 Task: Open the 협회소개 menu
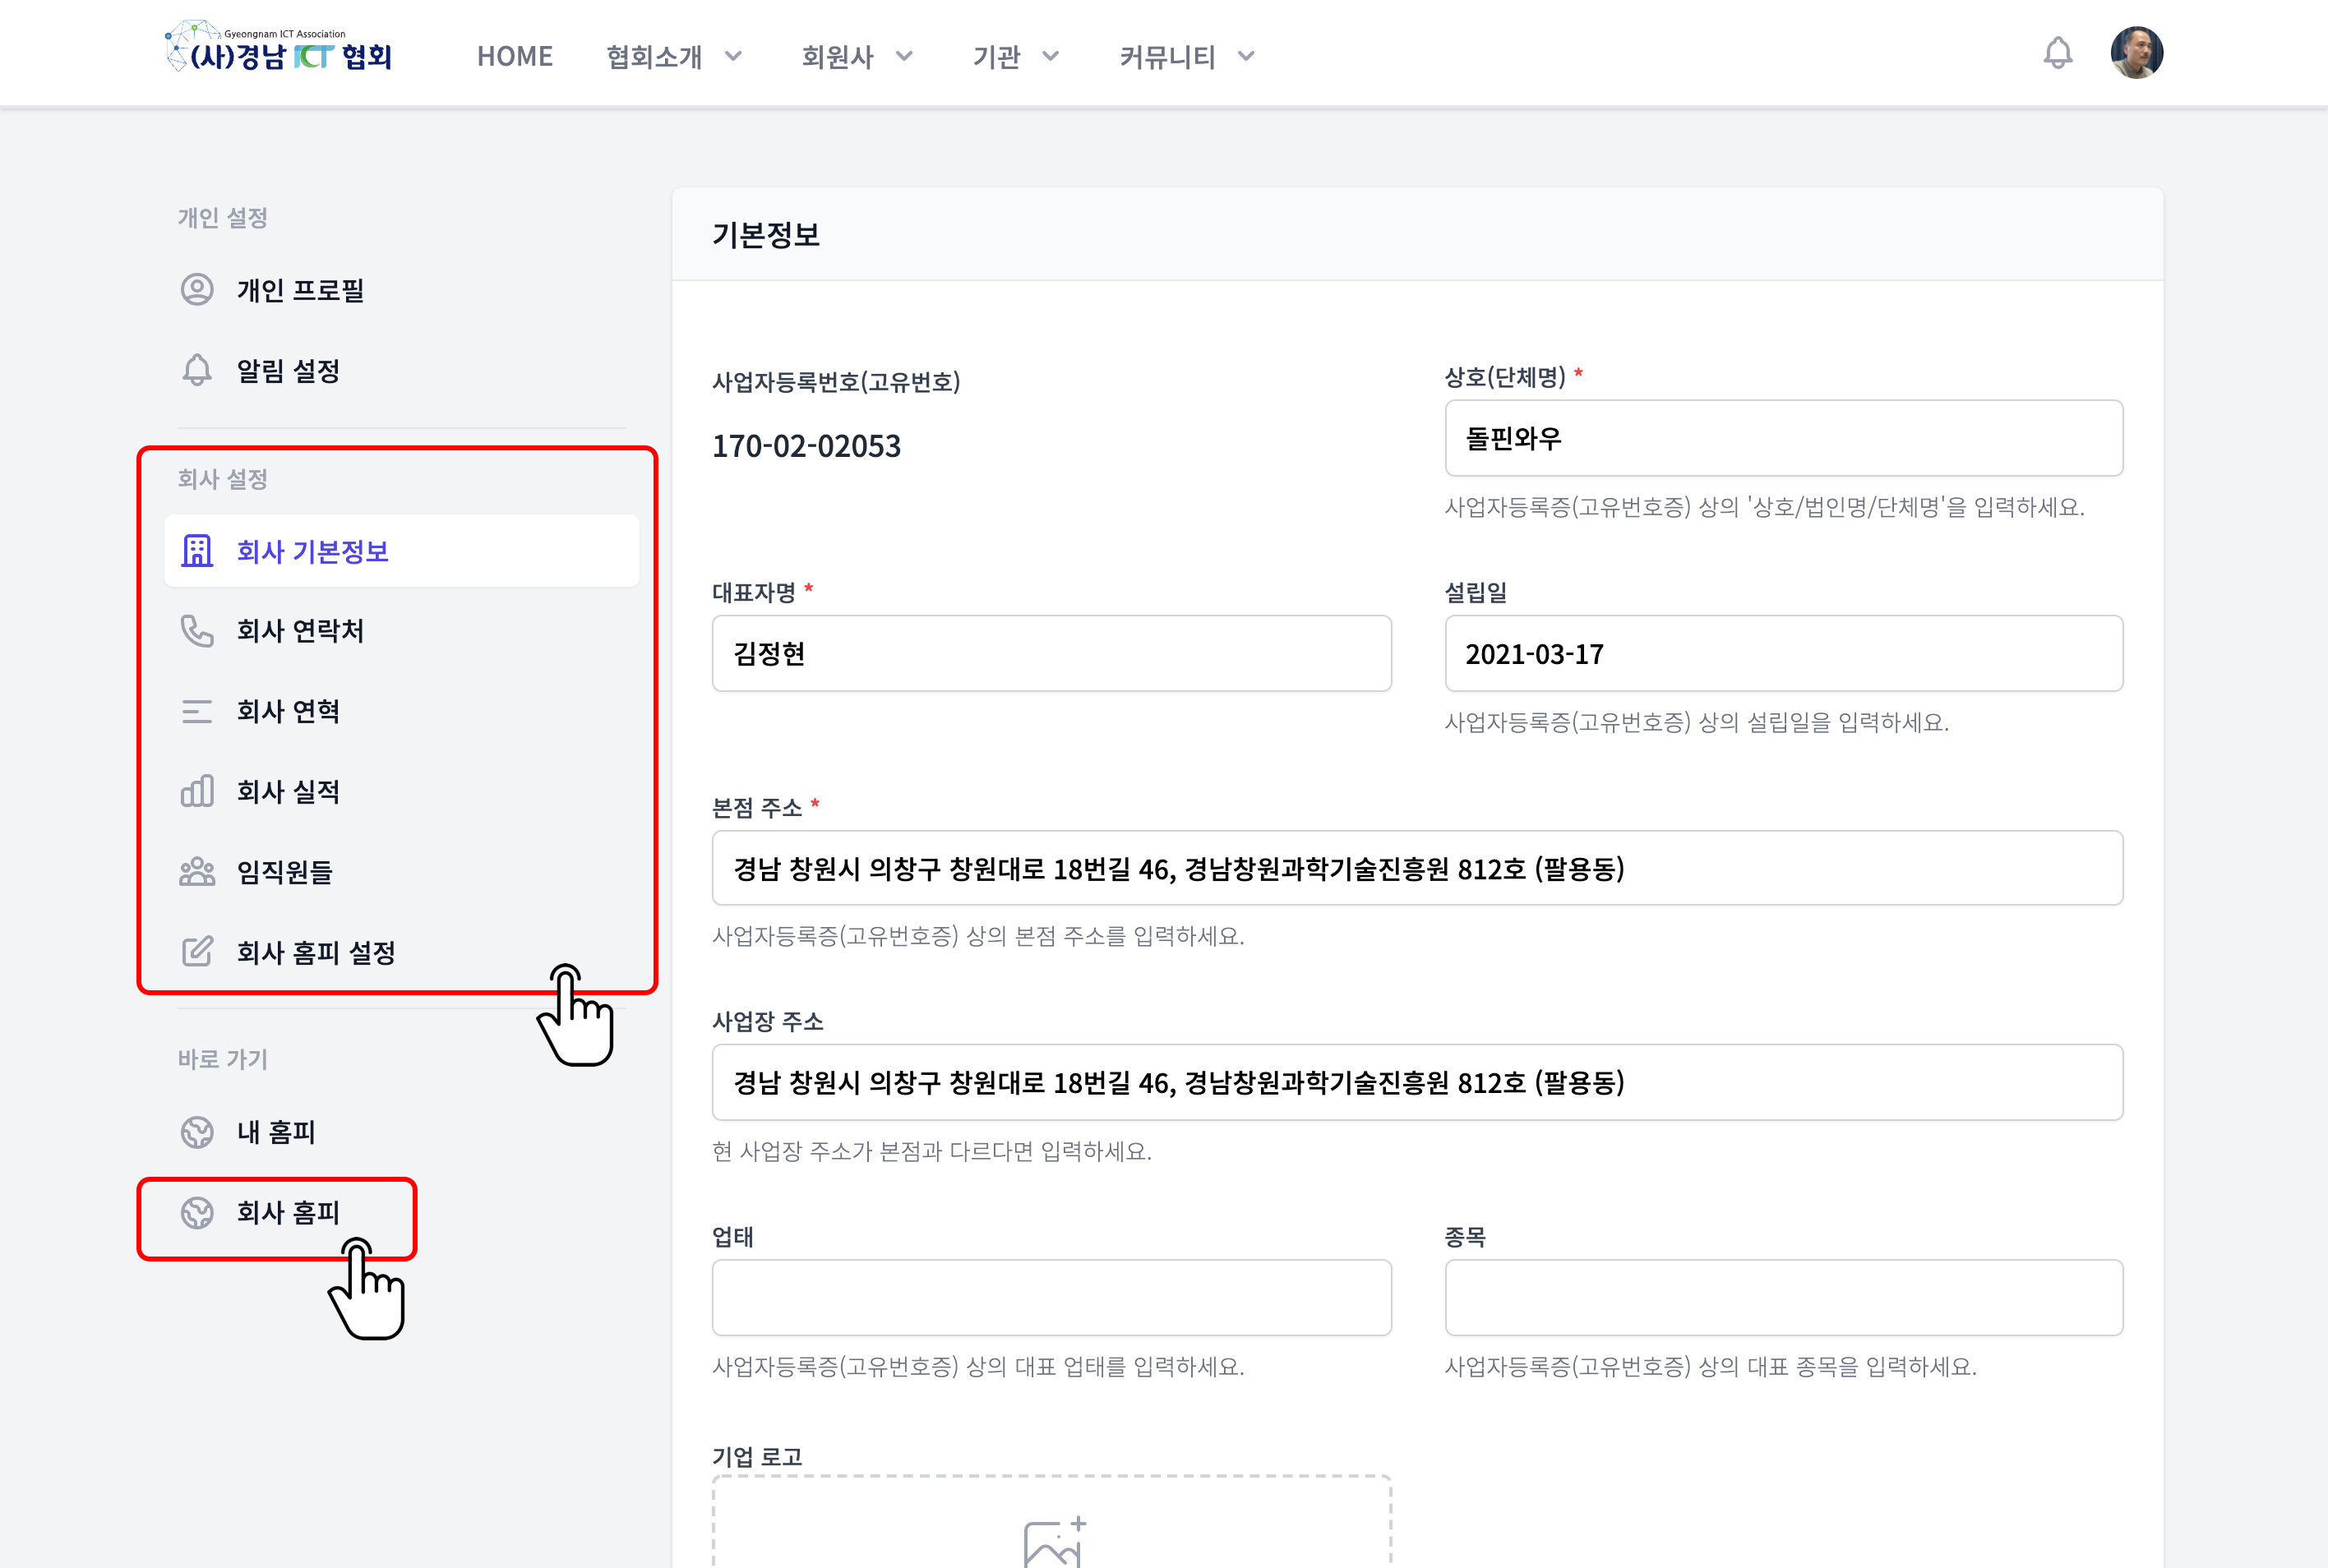click(654, 57)
